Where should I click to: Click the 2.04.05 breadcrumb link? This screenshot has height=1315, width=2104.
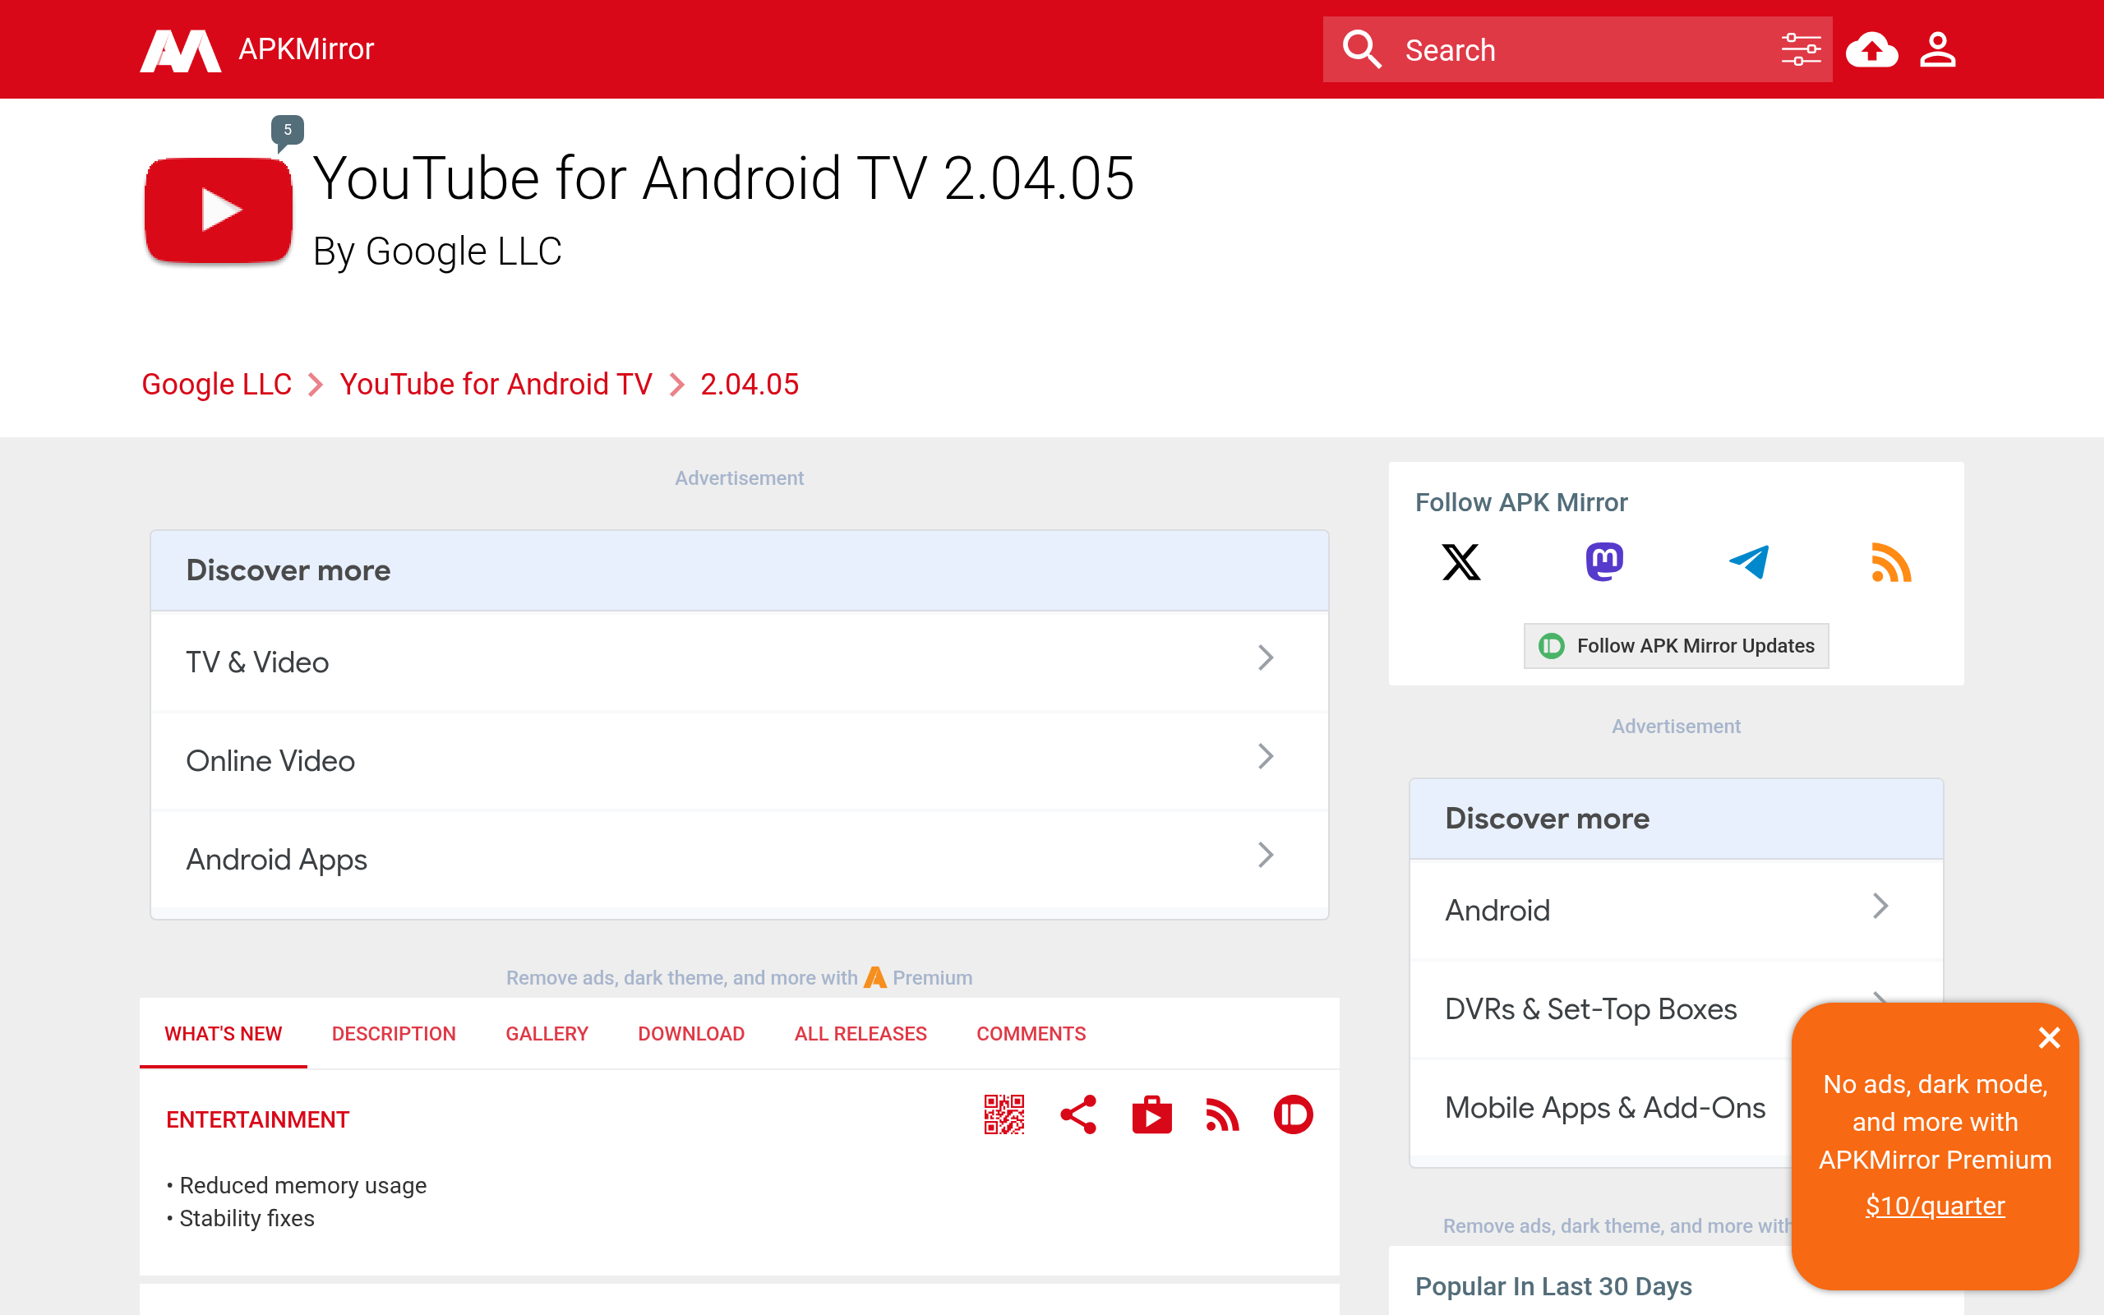point(750,385)
